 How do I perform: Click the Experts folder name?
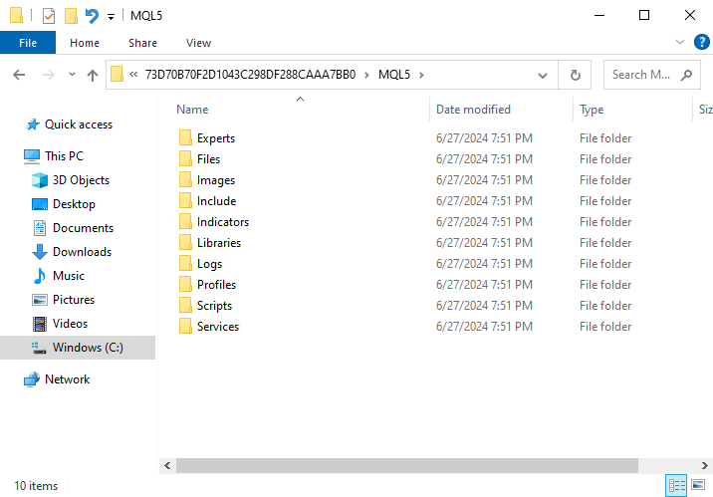click(x=216, y=138)
